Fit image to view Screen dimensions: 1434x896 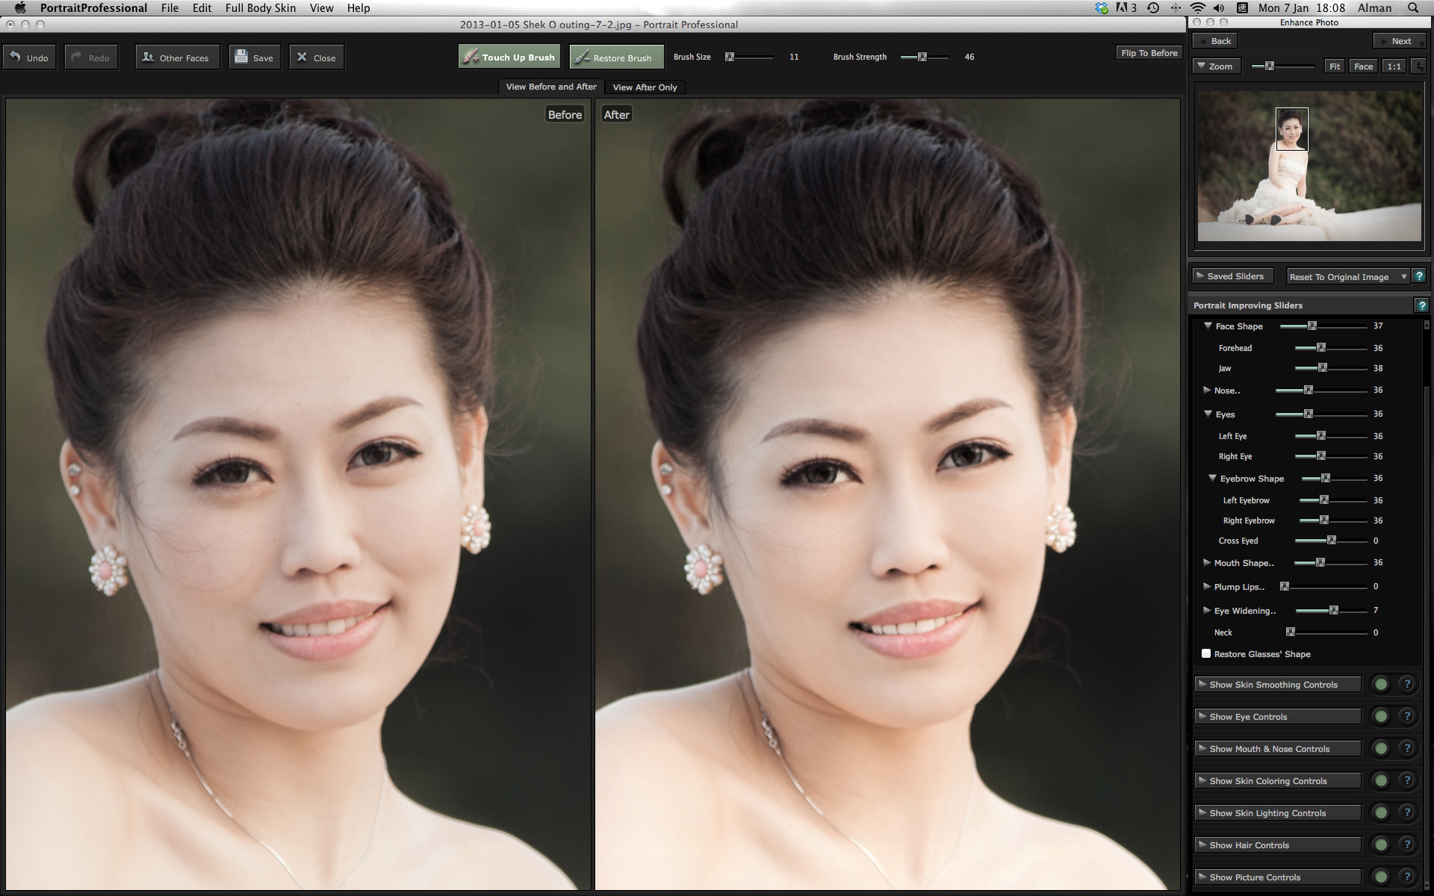[1334, 66]
